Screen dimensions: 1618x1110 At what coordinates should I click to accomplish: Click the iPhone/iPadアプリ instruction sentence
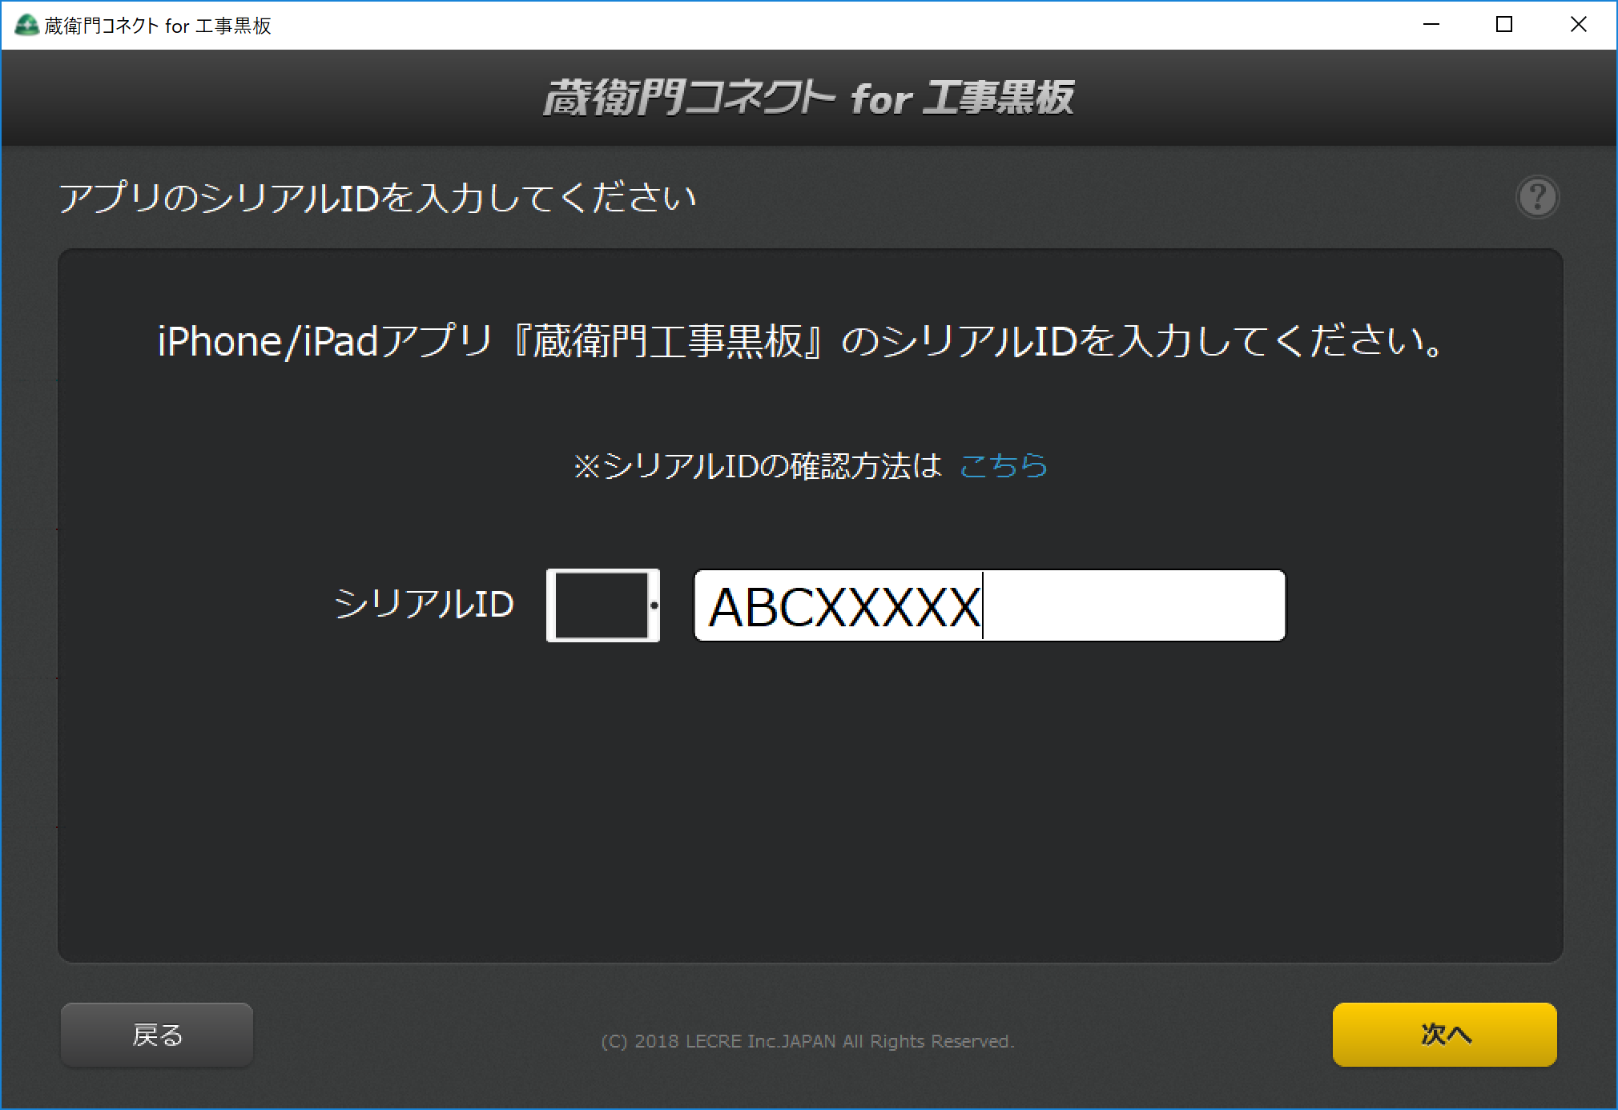click(x=801, y=342)
